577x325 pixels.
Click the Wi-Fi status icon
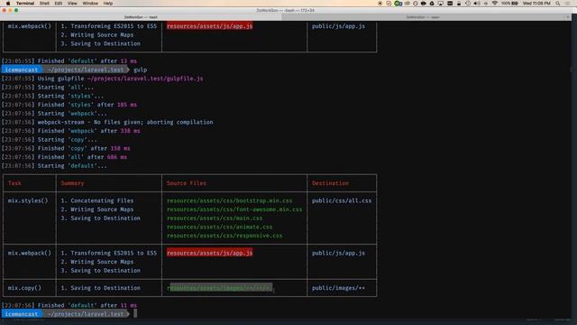(495, 4)
